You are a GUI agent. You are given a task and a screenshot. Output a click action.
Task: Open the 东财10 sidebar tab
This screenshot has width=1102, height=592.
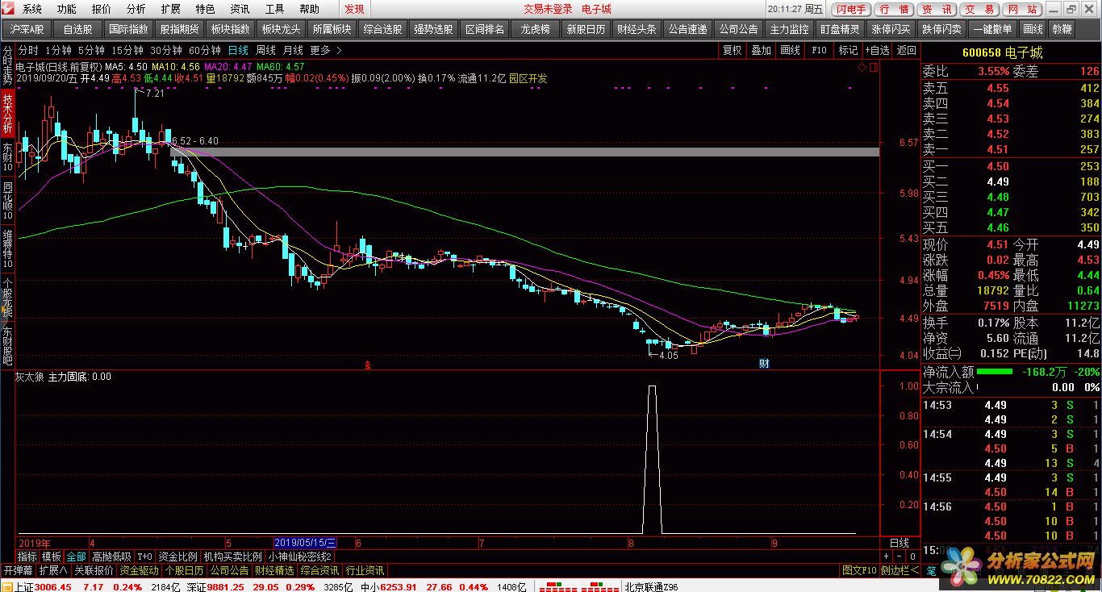pyautogui.click(x=7, y=157)
